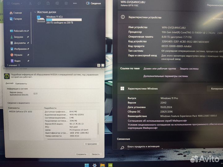The height and width of the screenshot is (167, 223).
Task: Open Ключ продукта и активация item
Action: [143, 146]
